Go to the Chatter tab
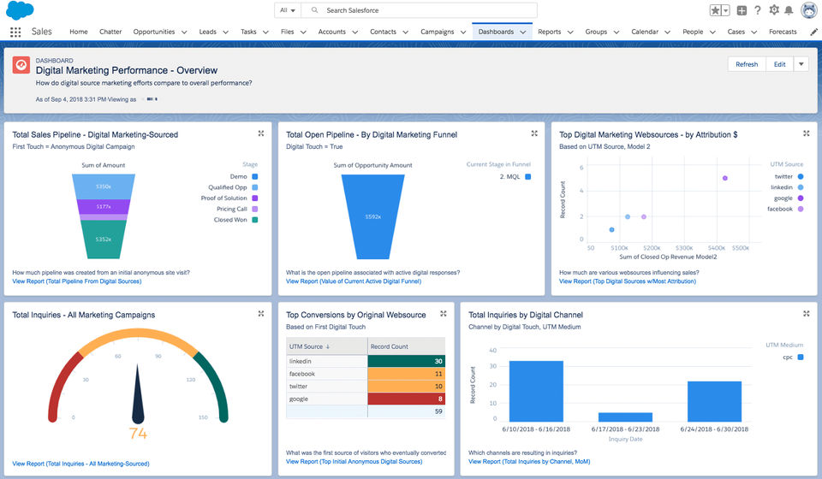This screenshot has height=479, width=822. click(x=110, y=32)
